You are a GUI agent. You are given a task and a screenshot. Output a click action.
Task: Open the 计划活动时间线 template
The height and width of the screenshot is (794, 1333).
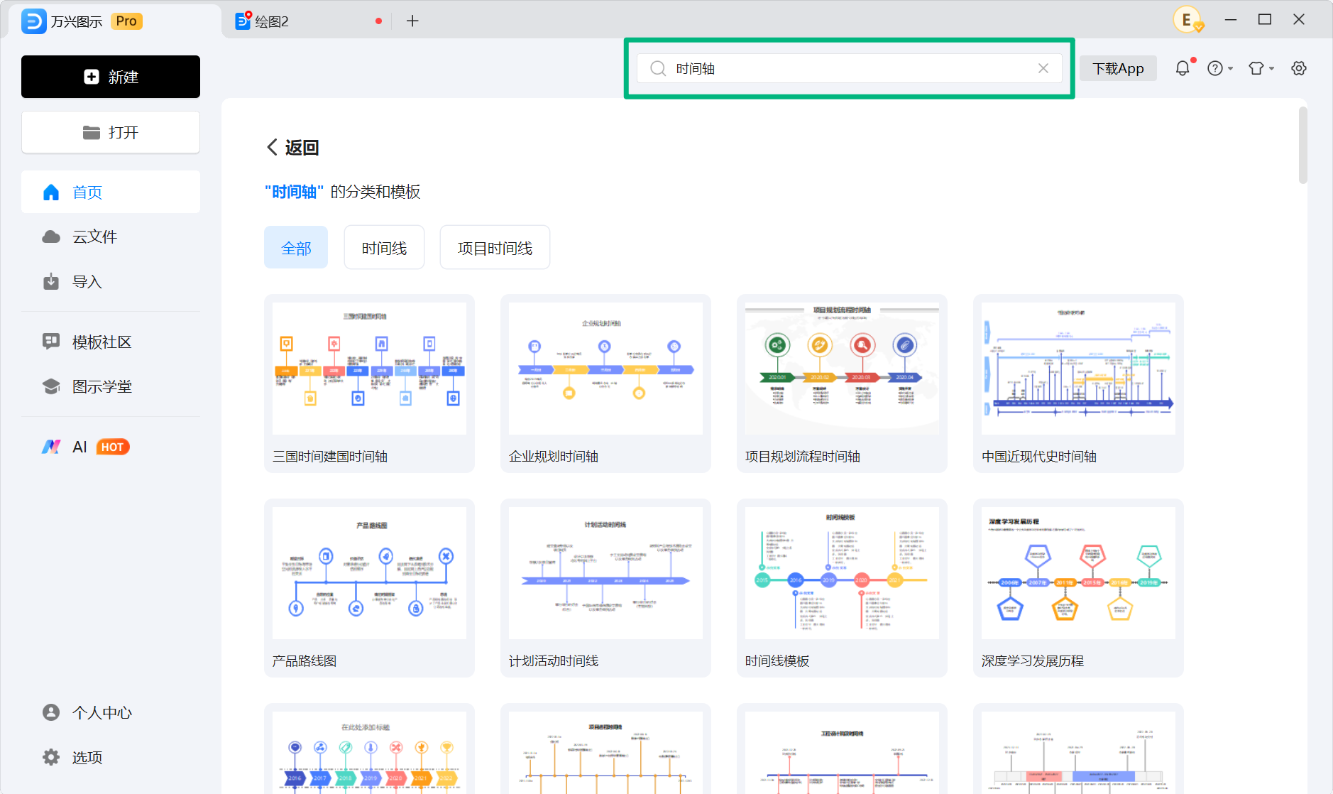click(605, 588)
